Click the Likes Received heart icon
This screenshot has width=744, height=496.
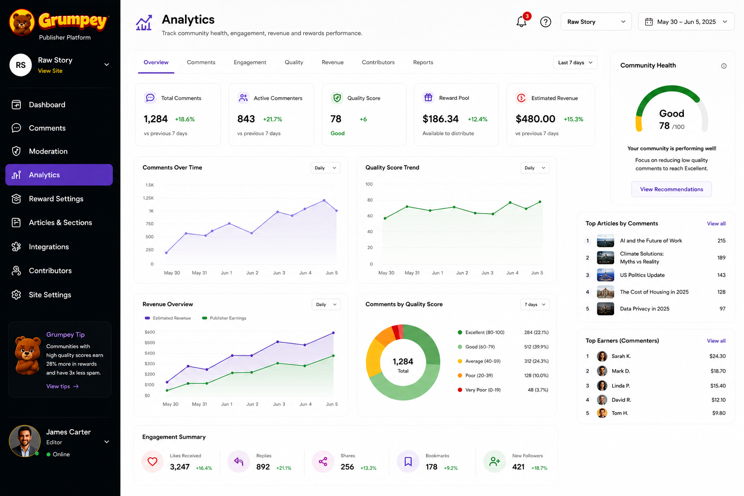pos(153,462)
